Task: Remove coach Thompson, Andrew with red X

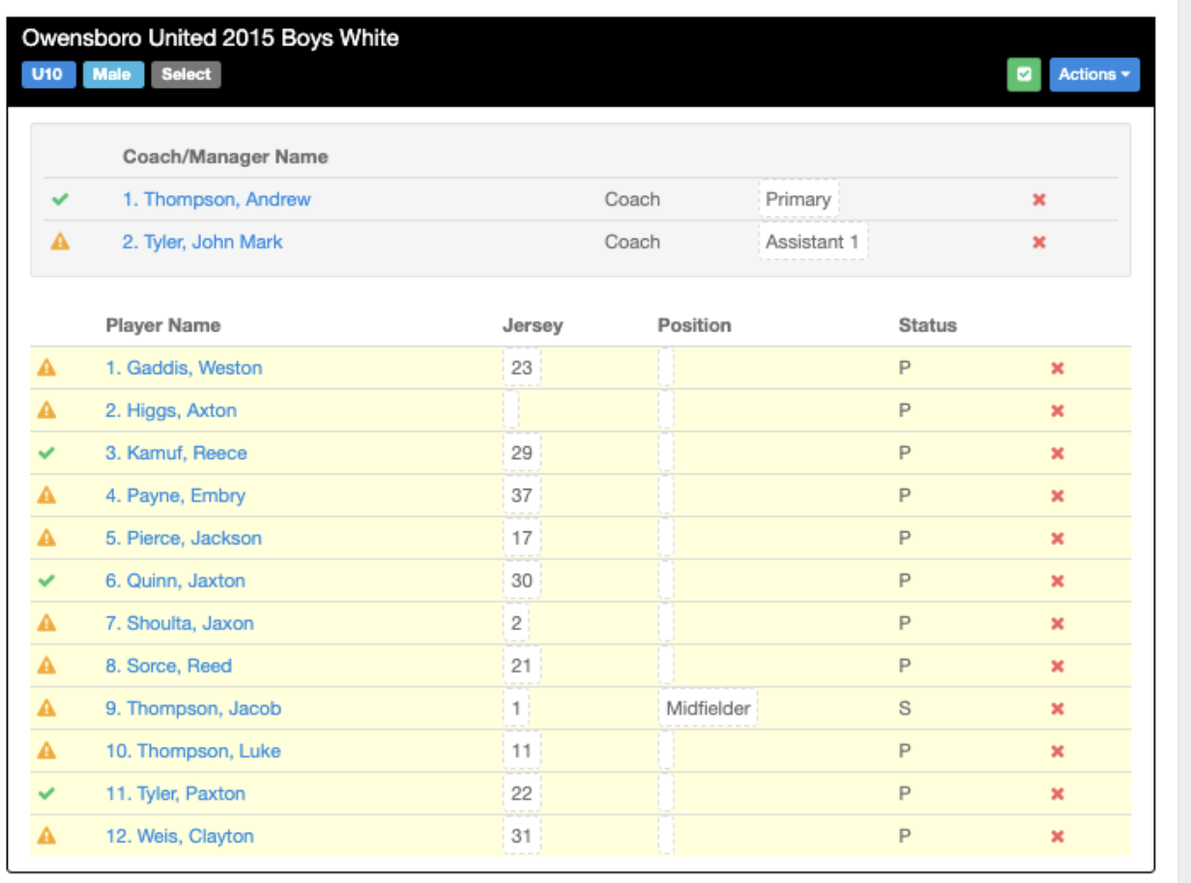Action: [x=1039, y=200]
